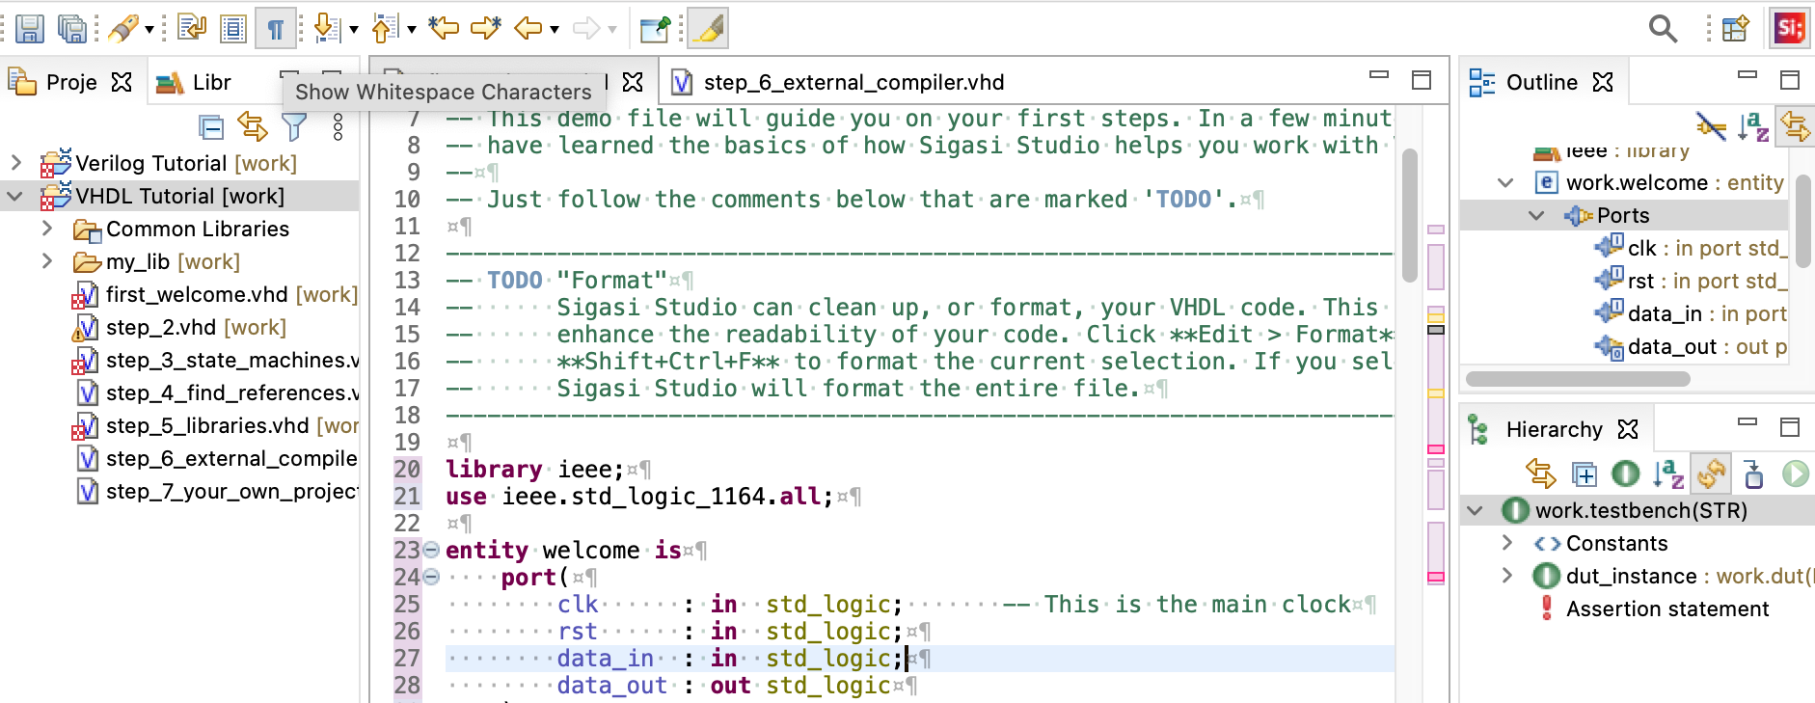Save the current file with Save icon
The height and width of the screenshot is (703, 1815).
(x=29, y=29)
